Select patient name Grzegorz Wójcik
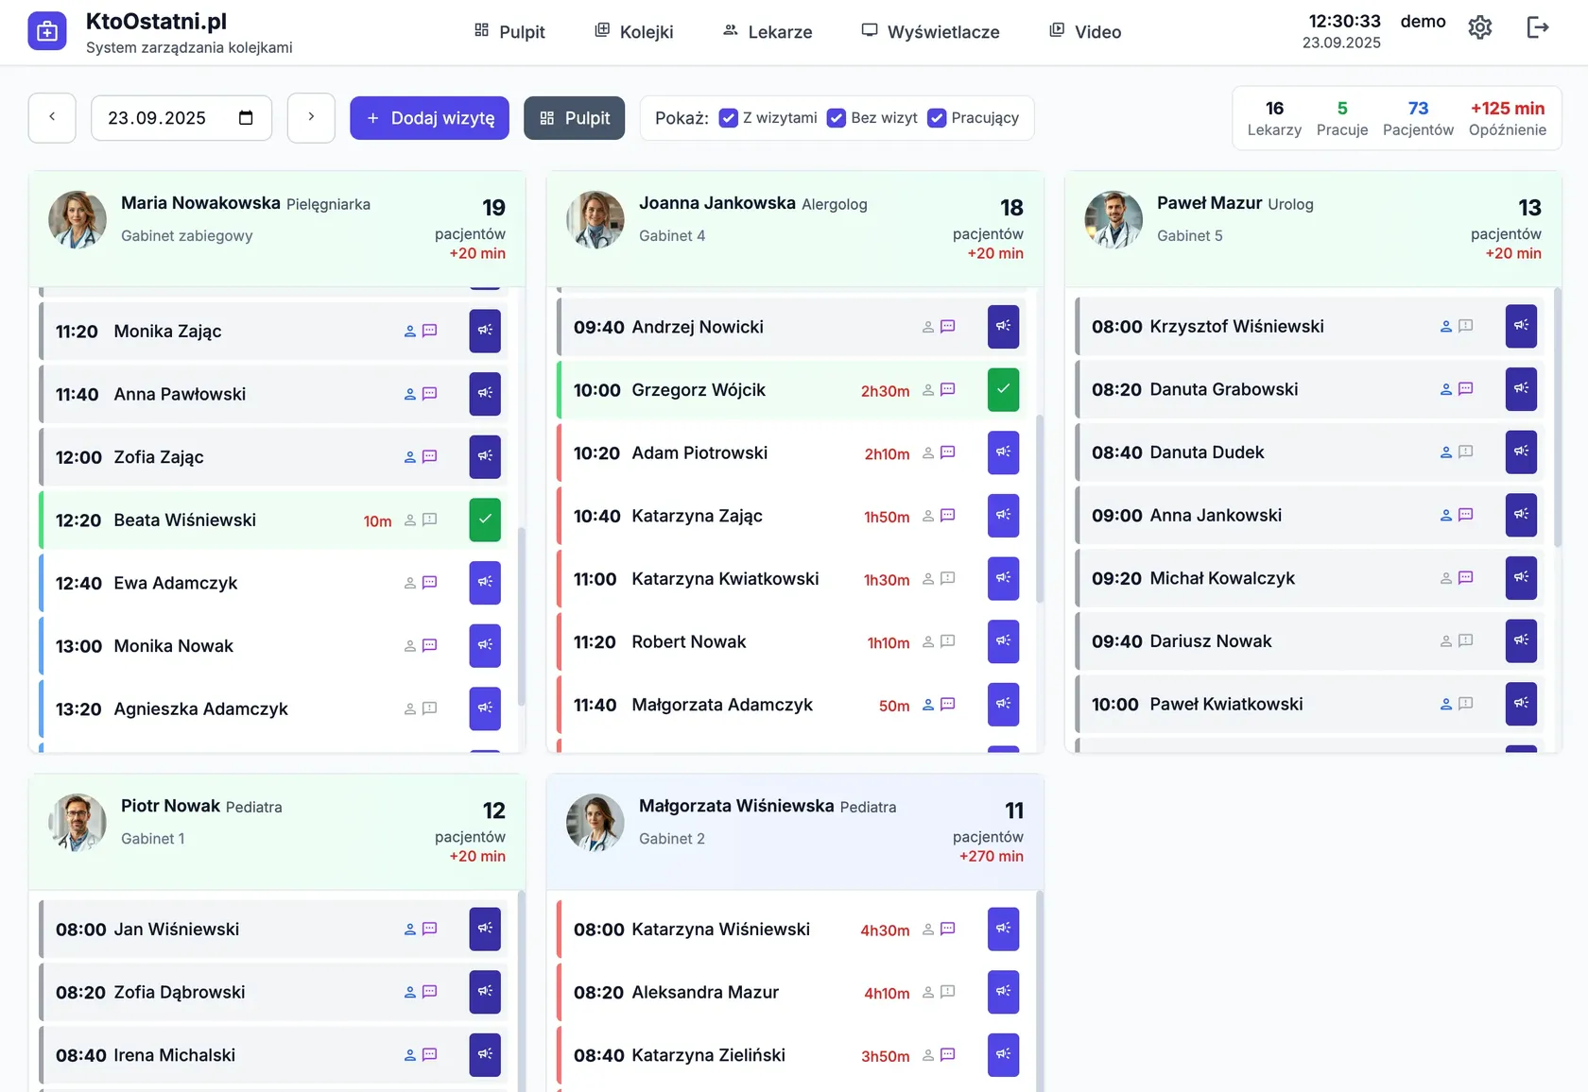Image resolution: width=1588 pixels, height=1092 pixels. (x=699, y=390)
